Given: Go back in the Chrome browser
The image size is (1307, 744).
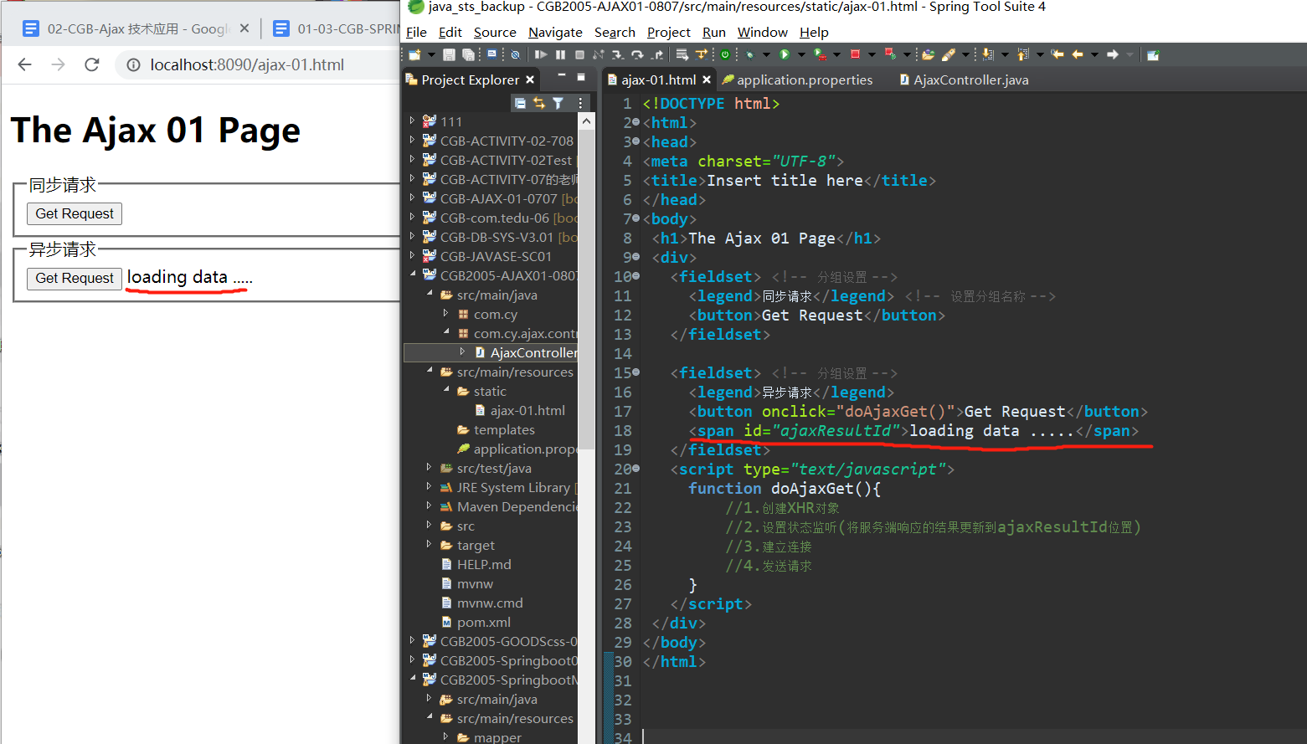Looking at the screenshot, I should tap(24, 64).
